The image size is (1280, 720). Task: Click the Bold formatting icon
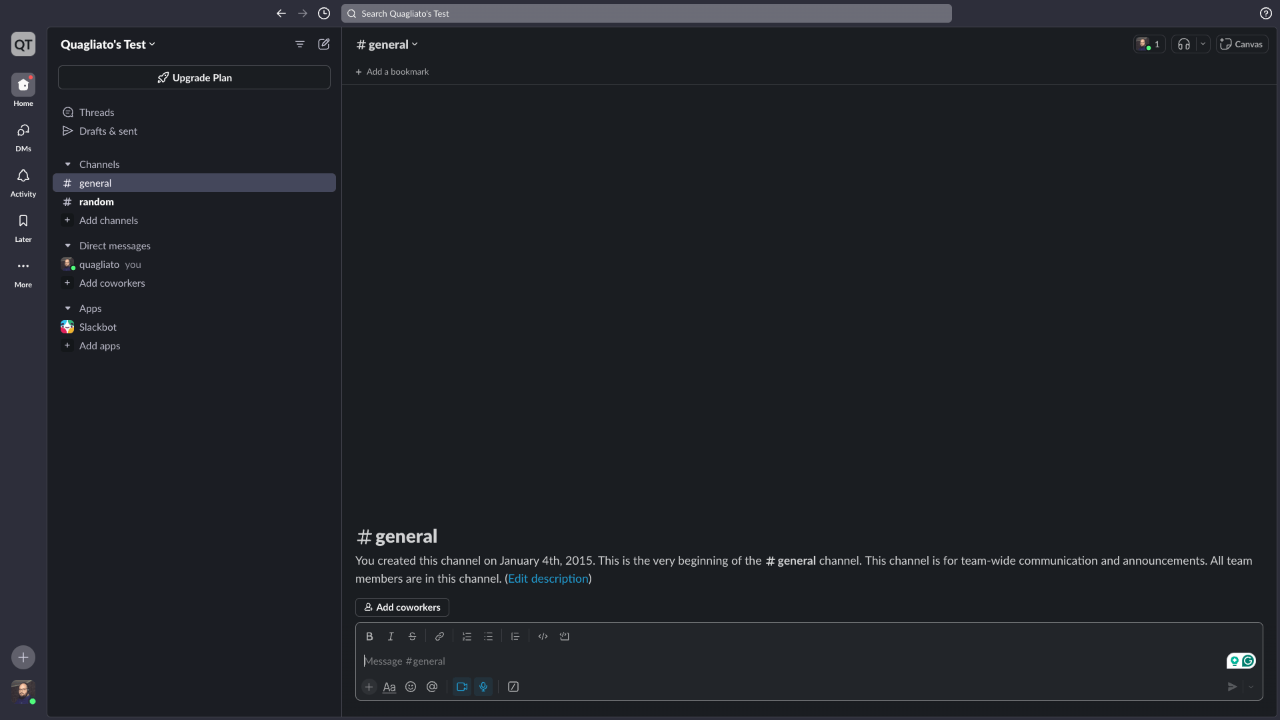point(369,637)
